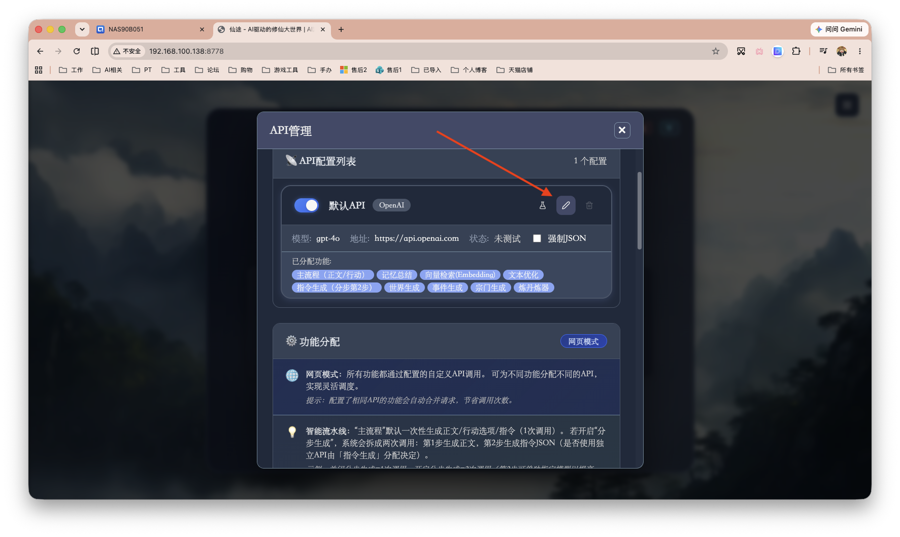Click the OpenAI provider badge
The width and height of the screenshot is (900, 537).
click(391, 205)
